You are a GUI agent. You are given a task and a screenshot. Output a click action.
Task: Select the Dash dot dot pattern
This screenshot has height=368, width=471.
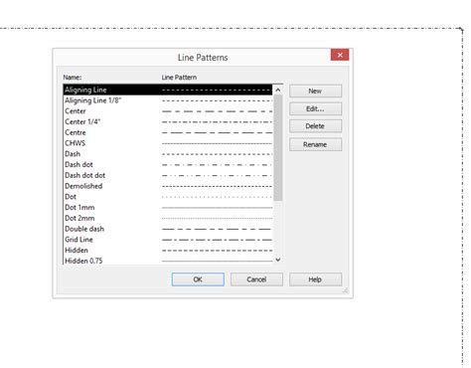pyautogui.click(x=168, y=175)
